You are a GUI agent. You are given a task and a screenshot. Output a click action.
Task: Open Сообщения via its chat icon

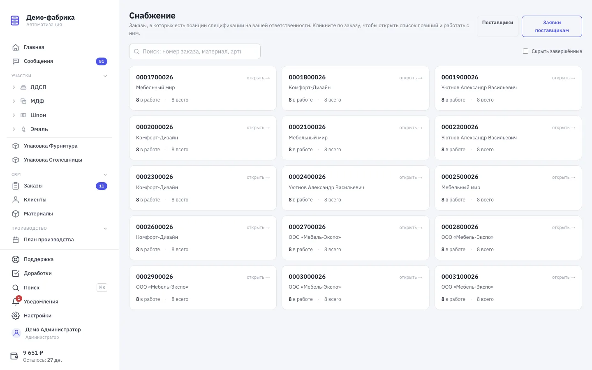coord(16,61)
